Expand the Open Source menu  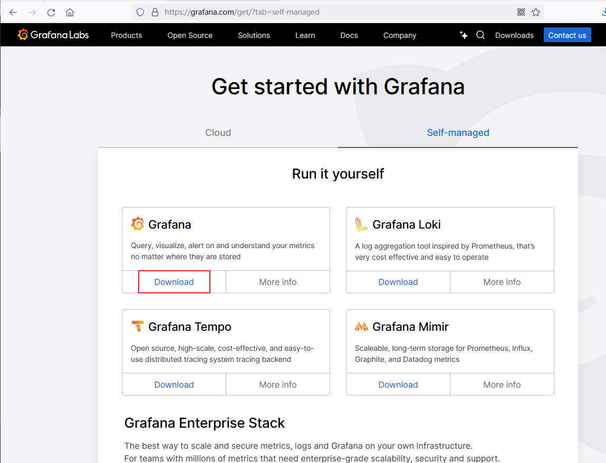[x=190, y=35]
